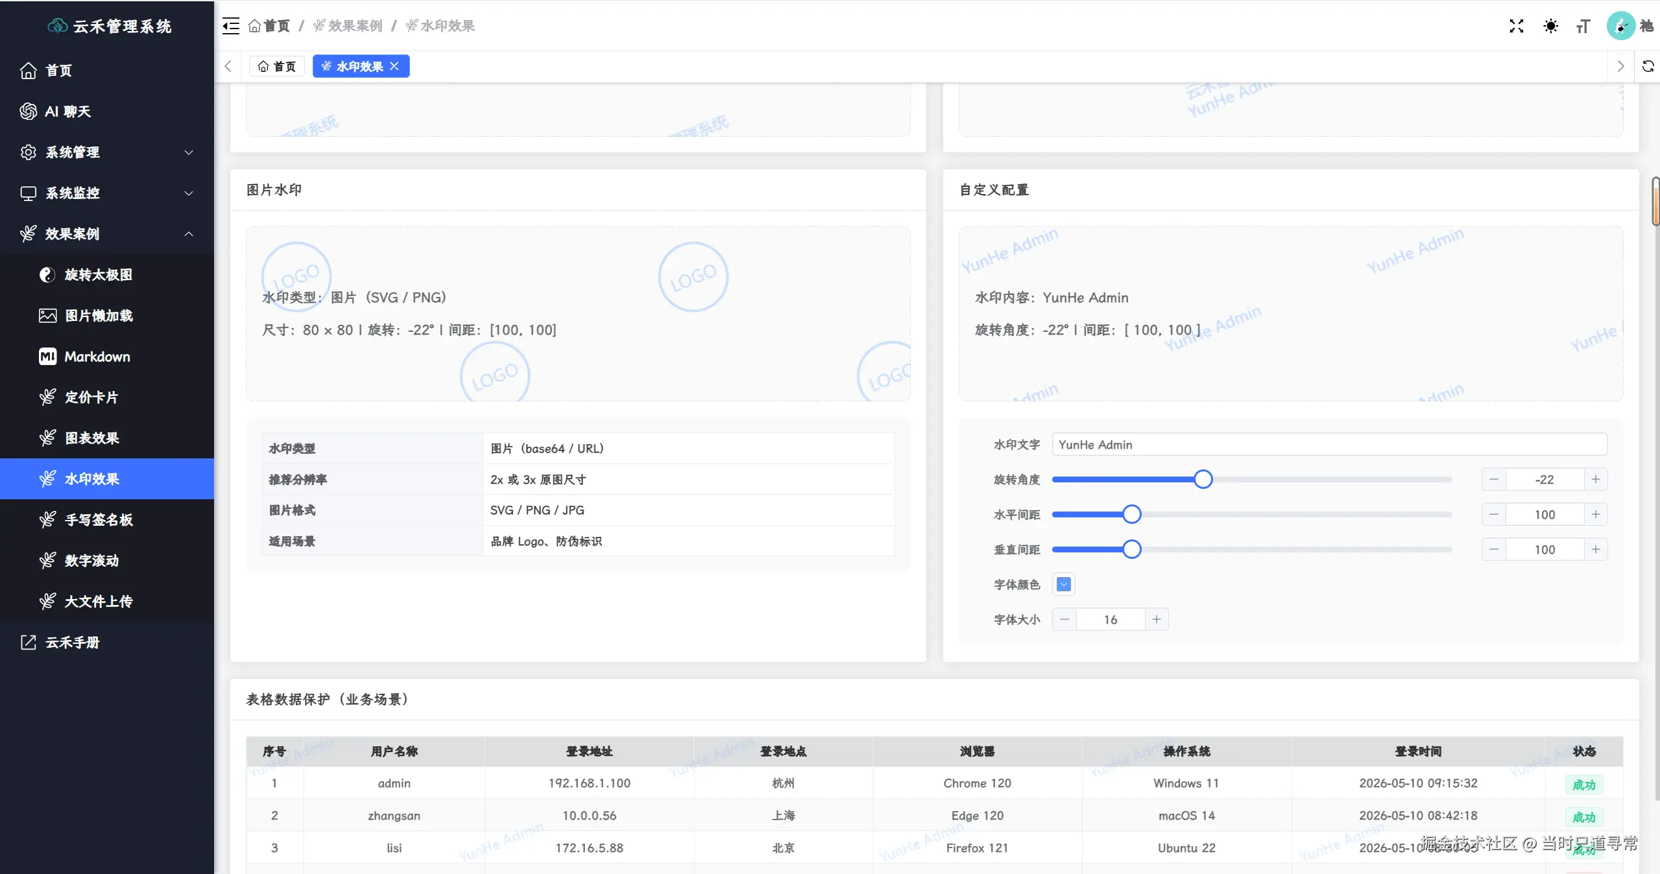Expand the 系统监控 menu
1660x874 pixels.
pos(107,193)
